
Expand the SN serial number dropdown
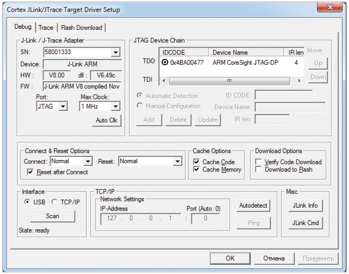[115, 52]
